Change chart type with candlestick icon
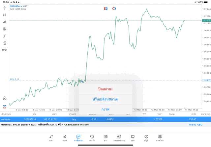This screenshot has height=147, width=211. tap(4, 15)
